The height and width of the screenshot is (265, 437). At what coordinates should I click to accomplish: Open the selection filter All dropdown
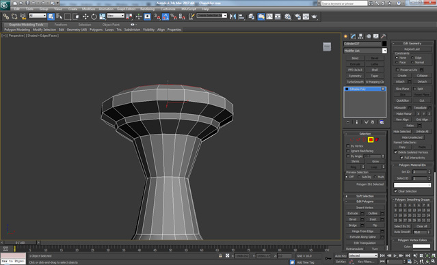(38, 16)
